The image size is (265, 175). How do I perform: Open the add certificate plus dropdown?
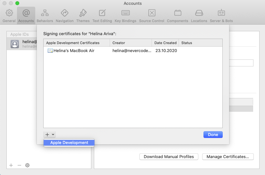[x=50, y=134]
